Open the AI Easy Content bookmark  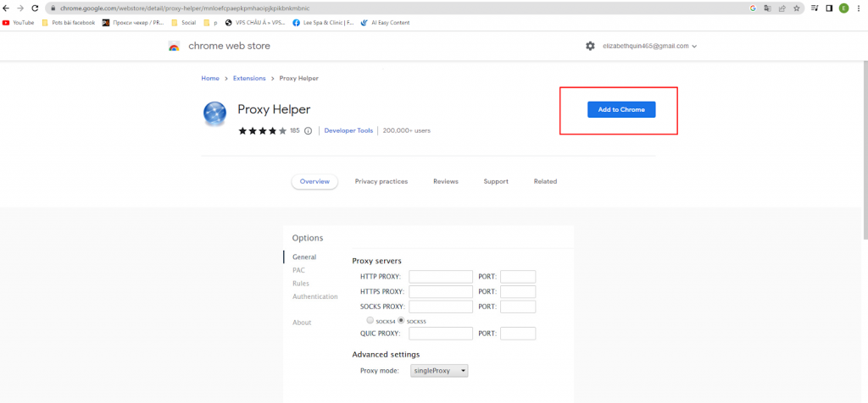pos(386,23)
